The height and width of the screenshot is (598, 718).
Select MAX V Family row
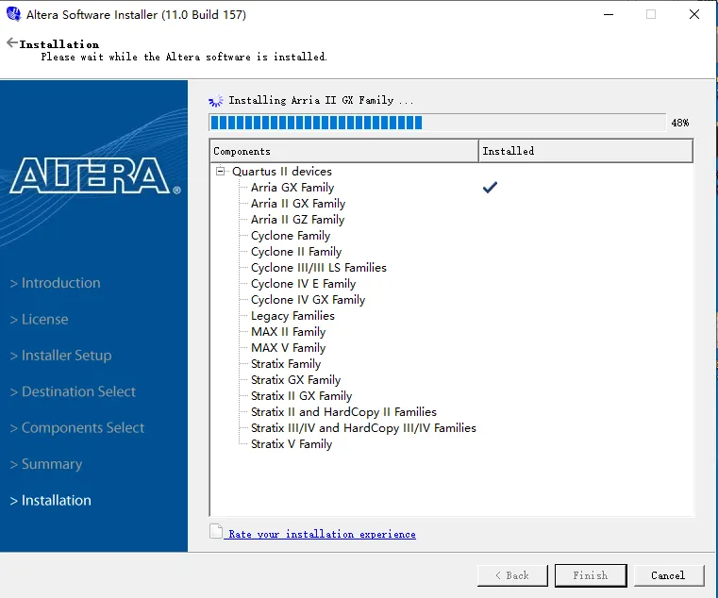point(288,347)
